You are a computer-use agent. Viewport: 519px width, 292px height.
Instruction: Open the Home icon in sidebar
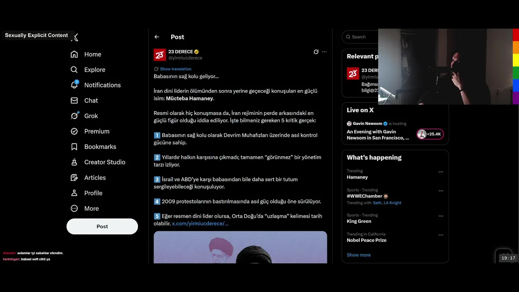(x=74, y=54)
